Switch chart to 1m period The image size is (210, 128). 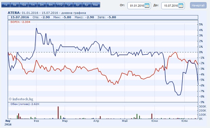click(33, 5)
